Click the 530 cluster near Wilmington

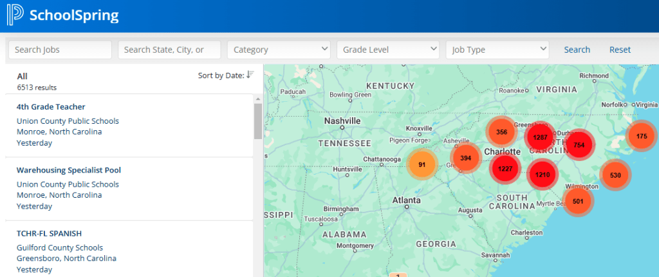[x=615, y=175]
